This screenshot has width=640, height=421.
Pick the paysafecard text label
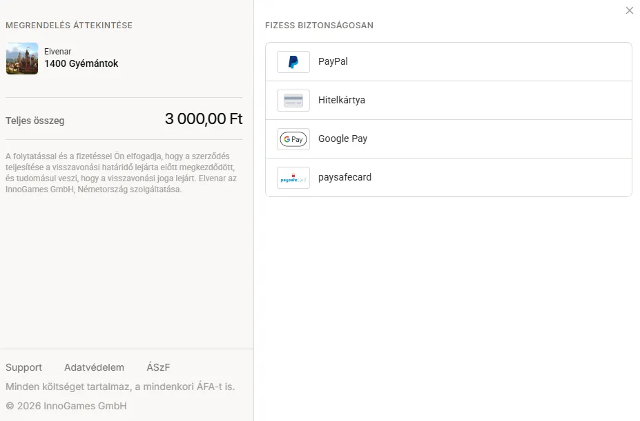[x=345, y=177]
